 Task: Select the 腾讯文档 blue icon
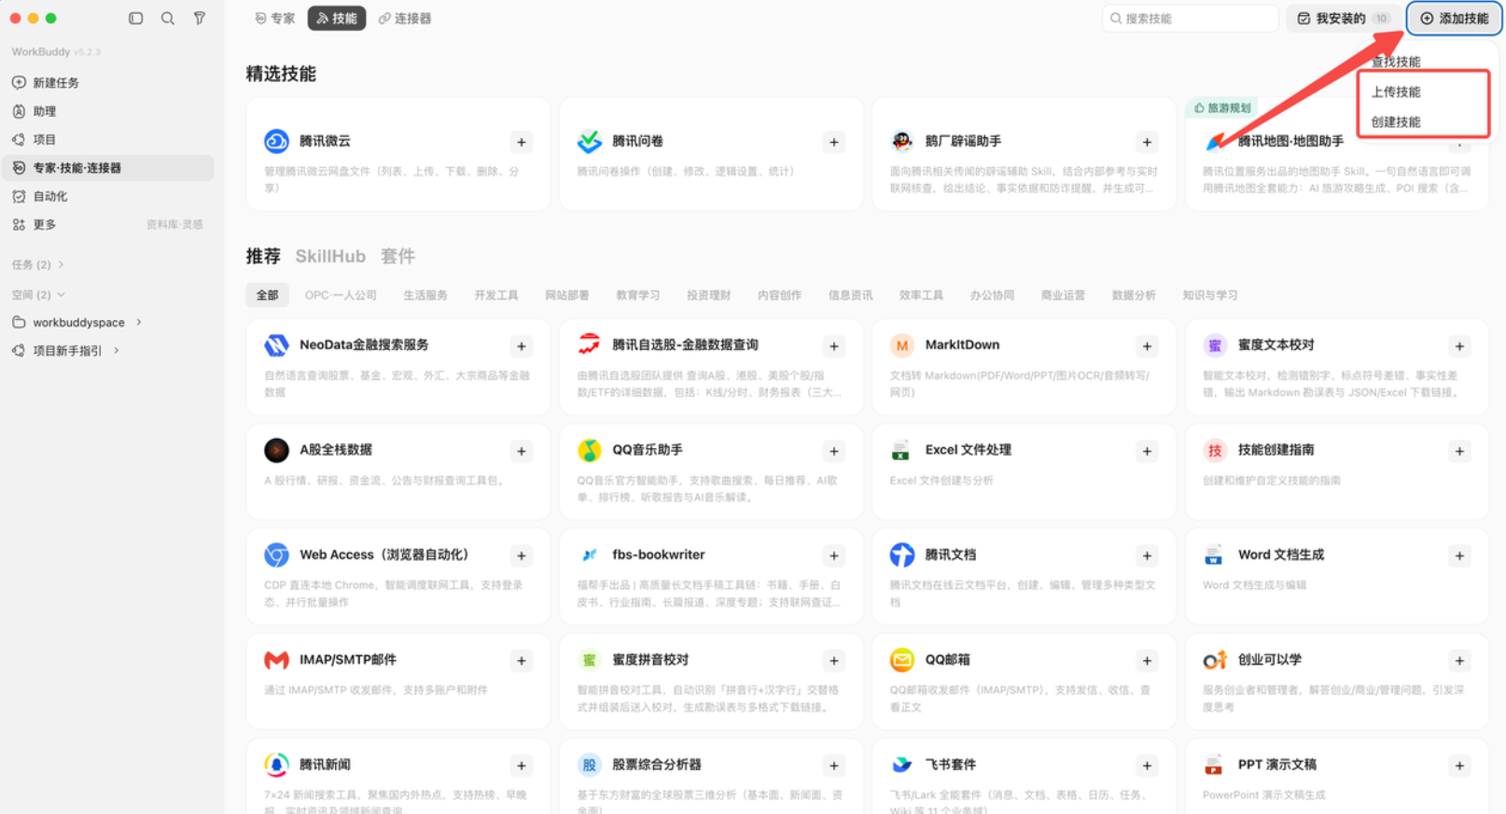(x=902, y=555)
